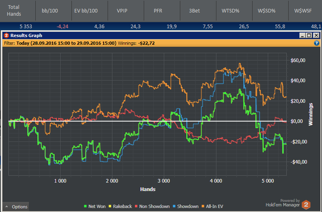Select the 5 353 total hands value

tap(26, 26)
